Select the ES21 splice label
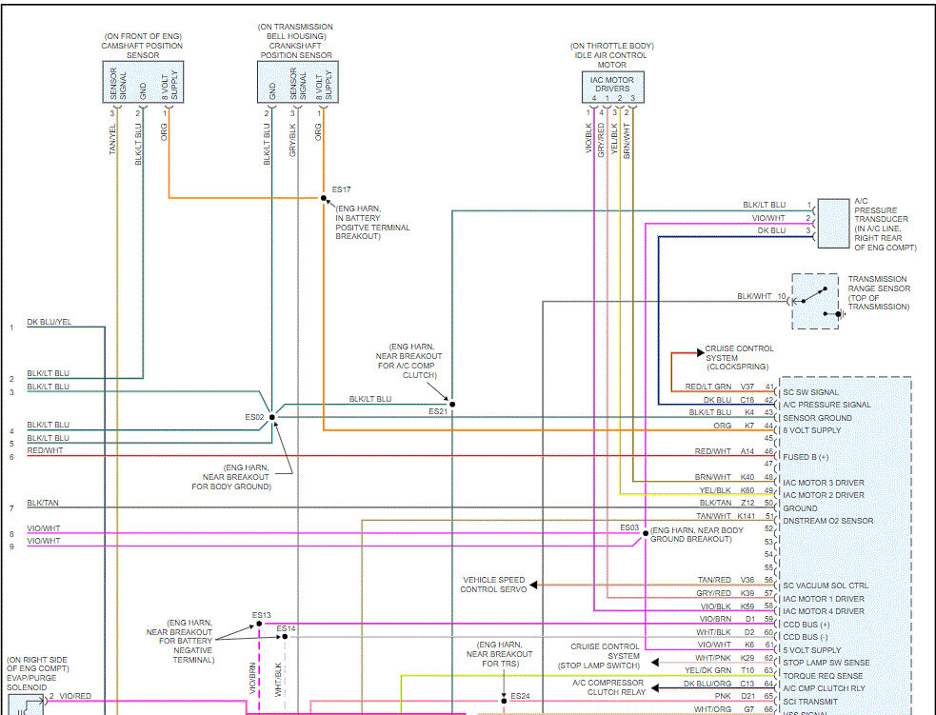The height and width of the screenshot is (715, 936). 438,412
